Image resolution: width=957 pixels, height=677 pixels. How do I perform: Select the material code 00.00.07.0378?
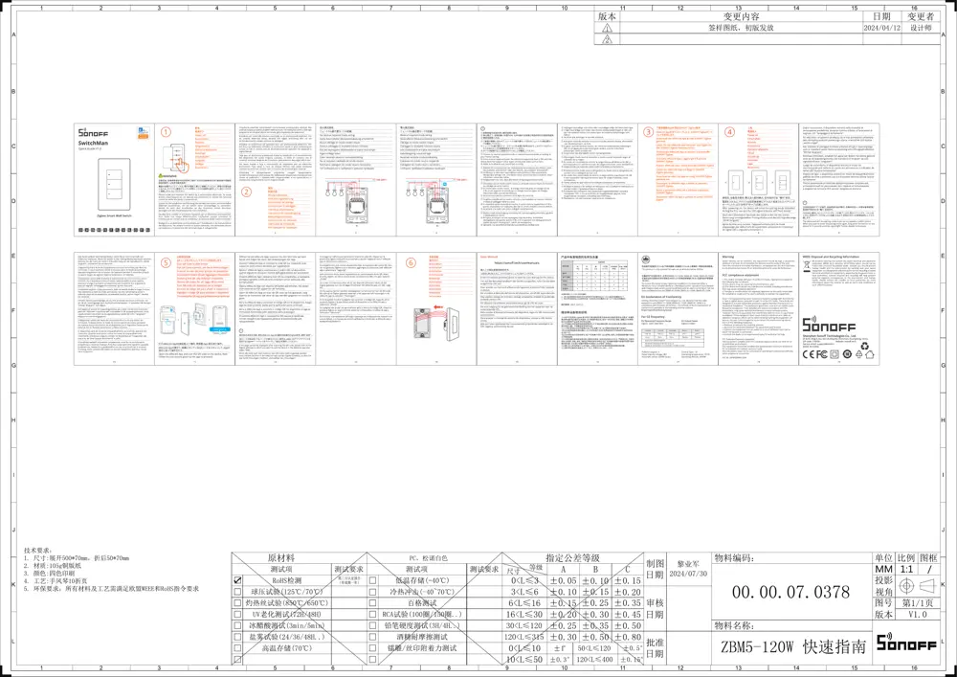click(x=790, y=592)
